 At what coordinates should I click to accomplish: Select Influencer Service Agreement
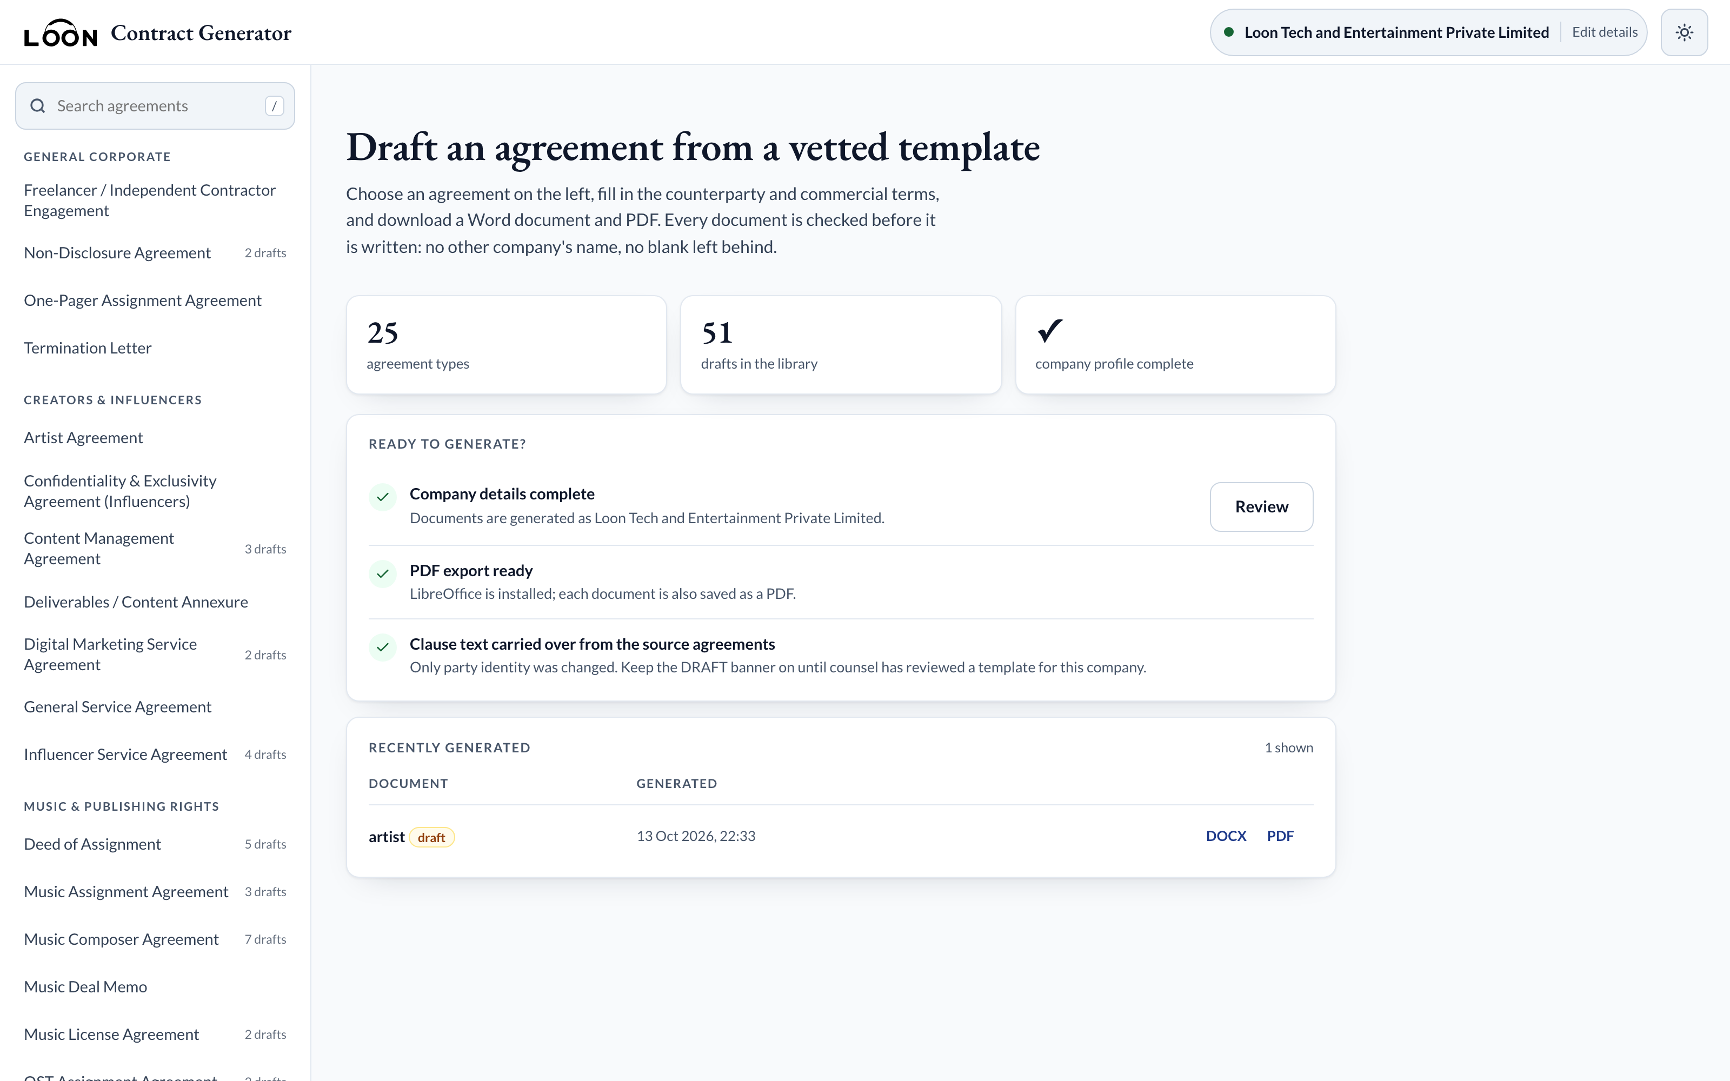(x=155, y=755)
